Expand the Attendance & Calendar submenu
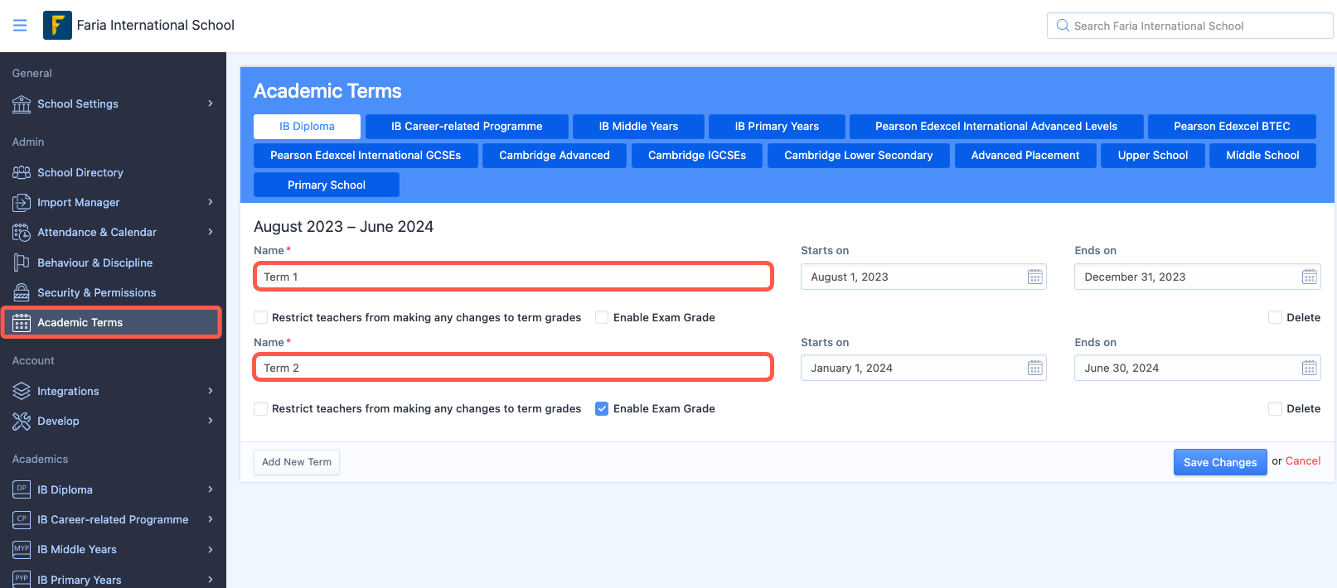1337x588 pixels. click(211, 232)
